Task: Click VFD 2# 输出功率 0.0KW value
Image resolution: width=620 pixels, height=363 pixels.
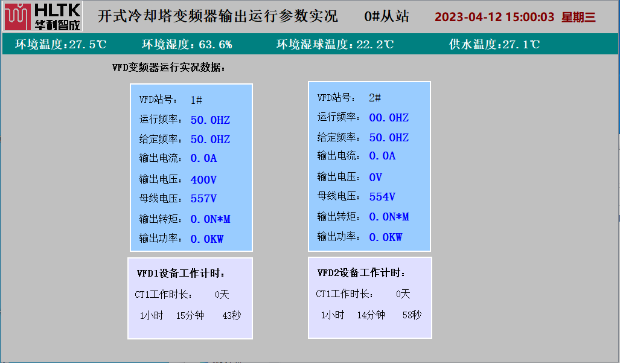Action: pos(386,237)
